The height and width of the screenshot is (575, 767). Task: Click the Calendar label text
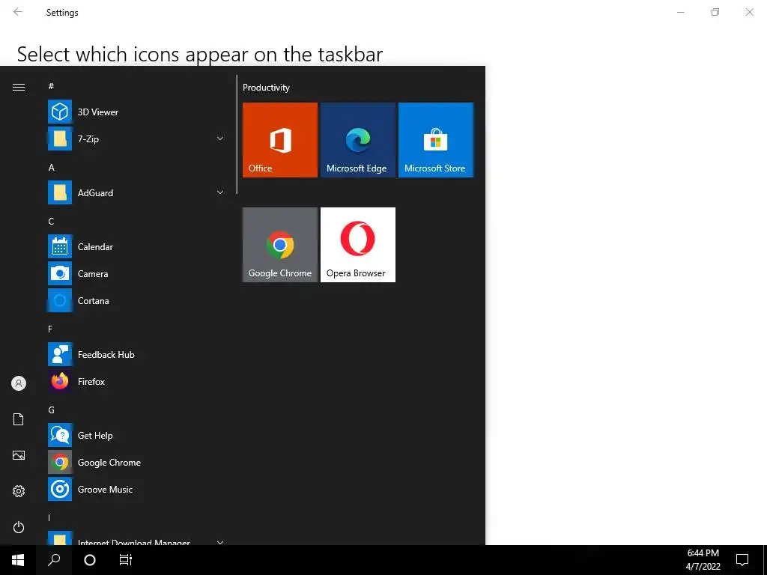pos(95,247)
